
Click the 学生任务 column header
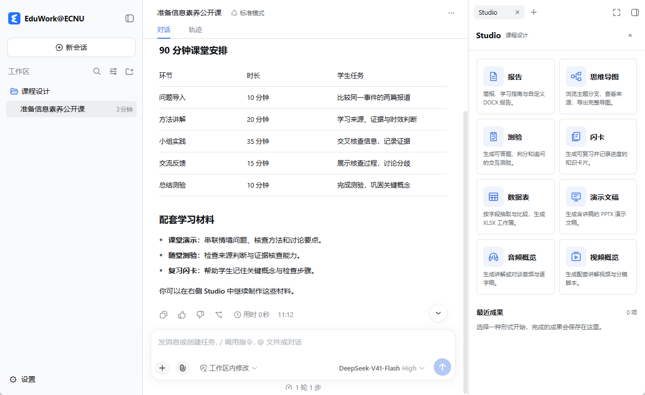click(x=351, y=75)
